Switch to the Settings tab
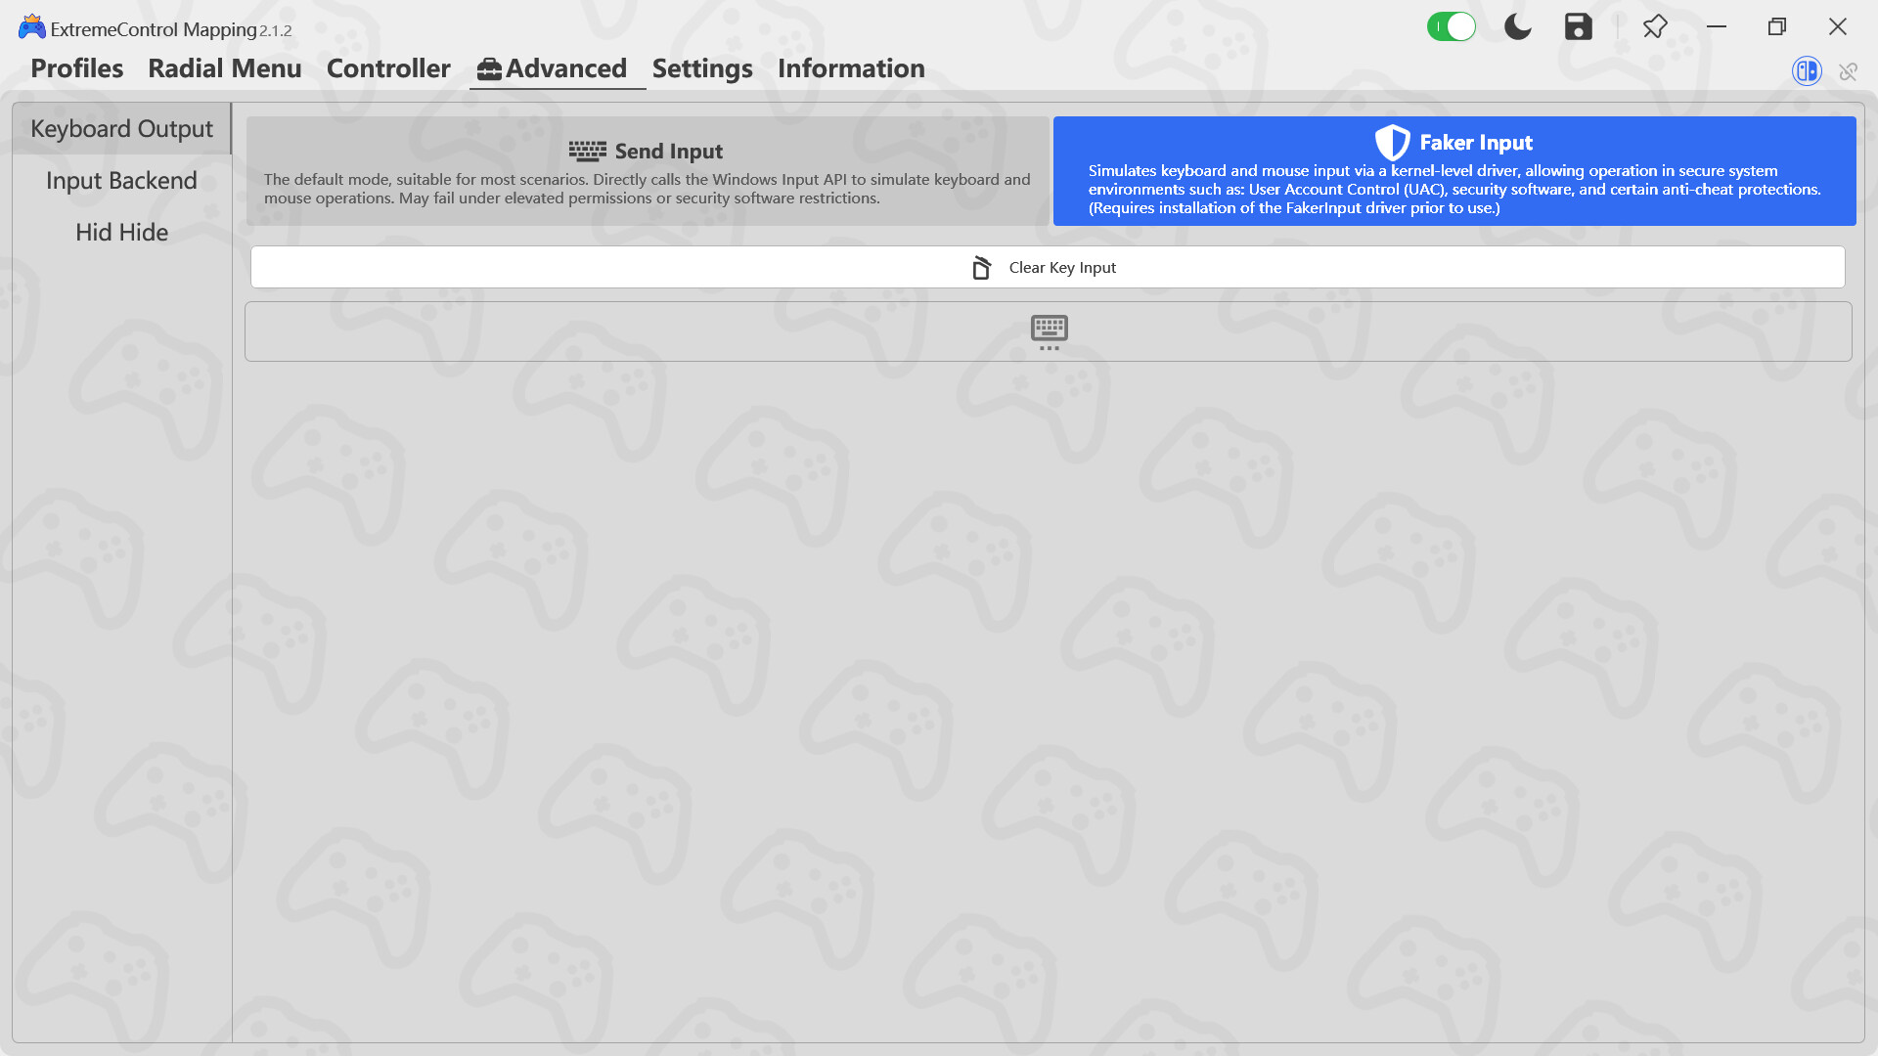 point(701,68)
